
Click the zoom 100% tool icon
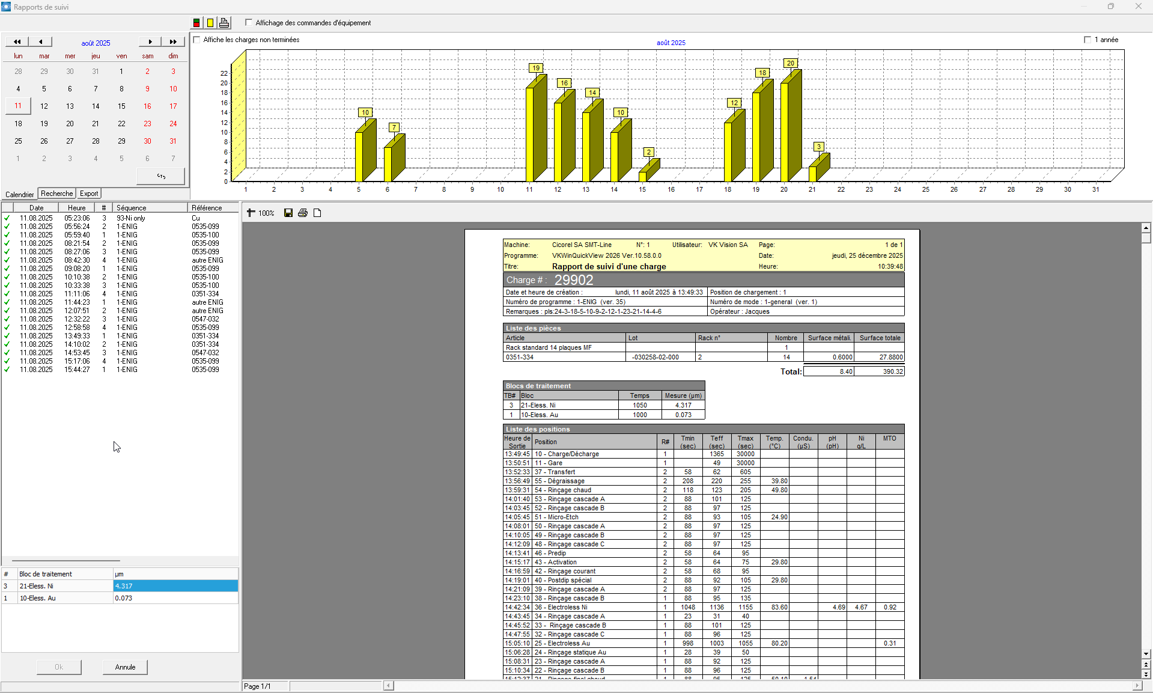tap(251, 213)
